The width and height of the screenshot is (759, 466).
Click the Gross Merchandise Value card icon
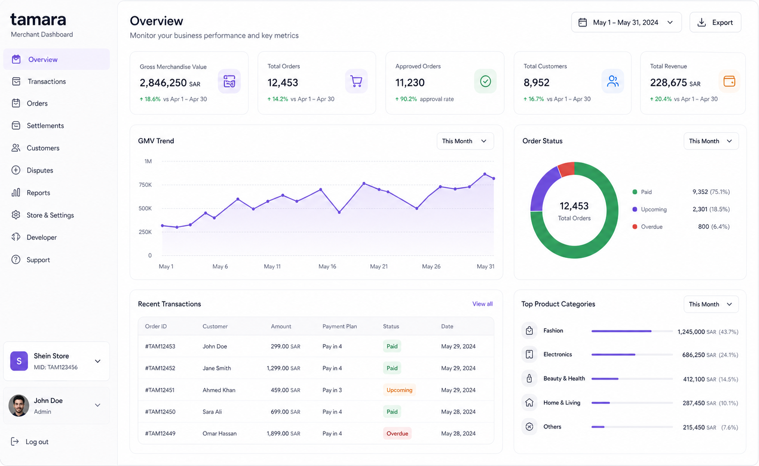[x=229, y=82]
